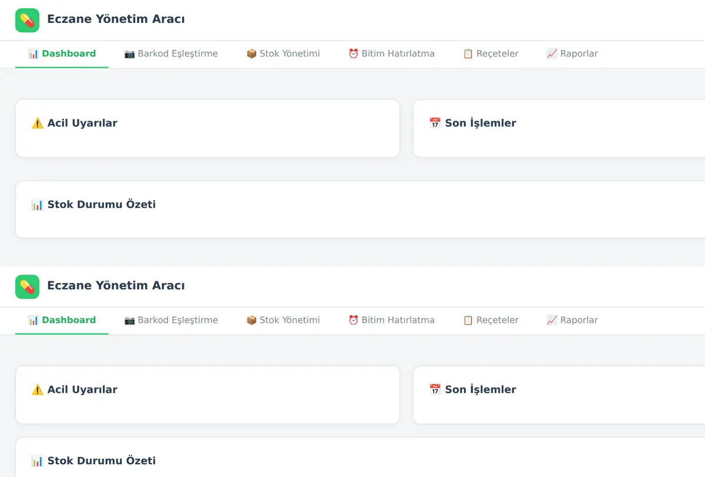This screenshot has width=705, height=477.
Task: Click the upper 'Eczane Yönetim Aracı' title text
Action: [x=116, y=19]
